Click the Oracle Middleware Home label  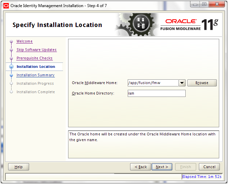(x=95, y=83)
